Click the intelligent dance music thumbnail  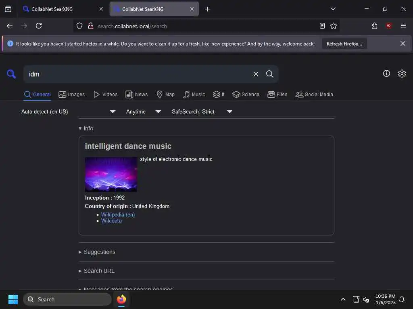pos(111,175)
